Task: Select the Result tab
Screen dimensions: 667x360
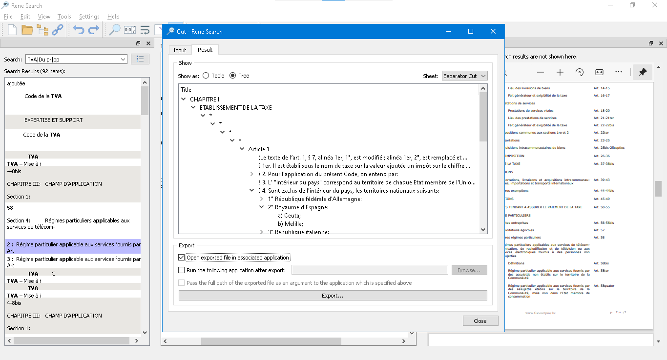Action: click(205, 50)
